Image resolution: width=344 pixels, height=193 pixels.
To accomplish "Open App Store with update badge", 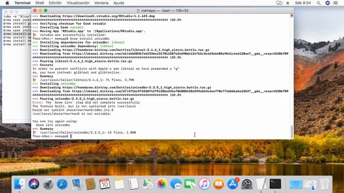I will click(233, 183).
